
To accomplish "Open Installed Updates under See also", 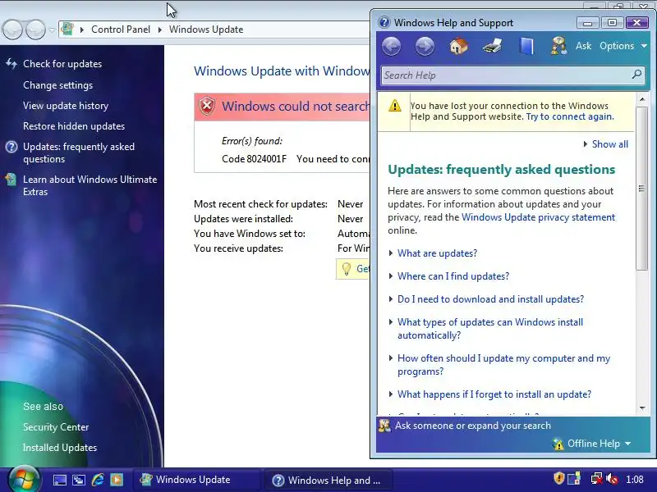I will (x=60, y=447).
